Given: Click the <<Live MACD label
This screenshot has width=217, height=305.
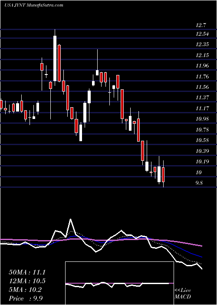Looking at the screenshot, I should (x=183, y=294).
